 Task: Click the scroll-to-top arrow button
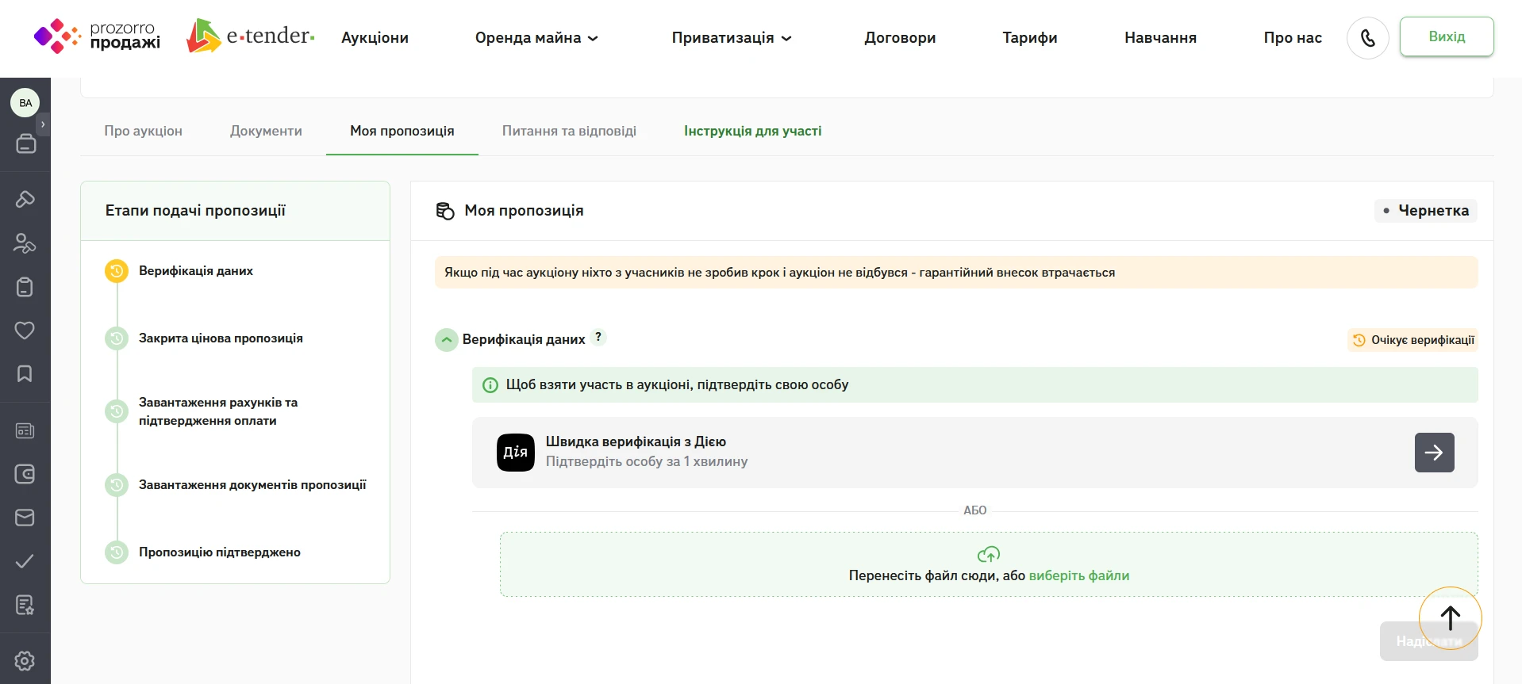1450,618
